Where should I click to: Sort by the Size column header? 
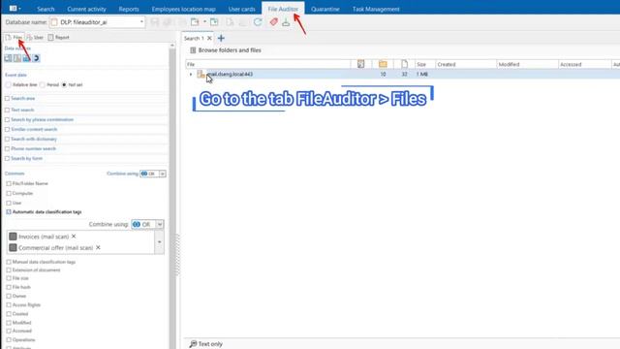point(424,64)
